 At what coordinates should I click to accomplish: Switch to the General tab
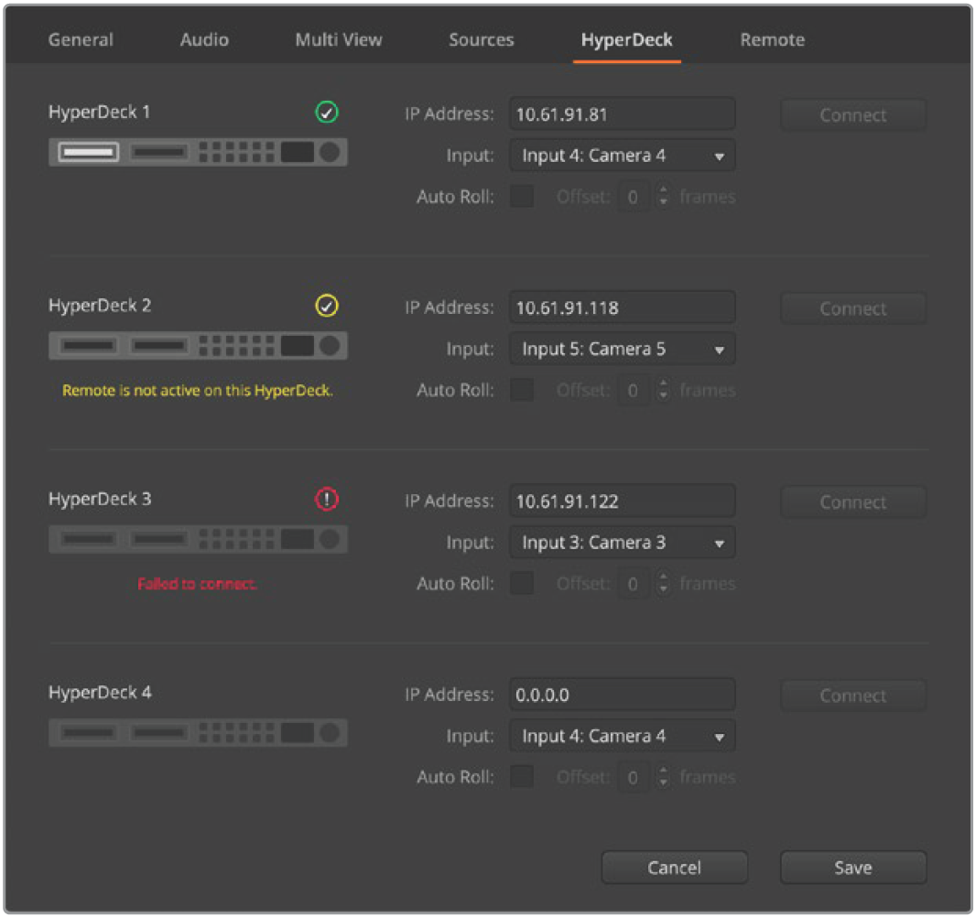[81, 40]
